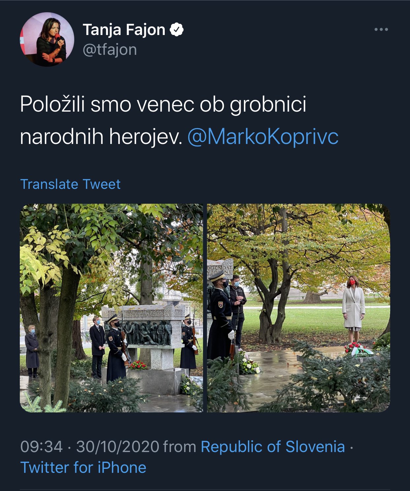Open the @MarkoKoprivc mention
This screenshot has width=410, height=491.
click(263, 136)
